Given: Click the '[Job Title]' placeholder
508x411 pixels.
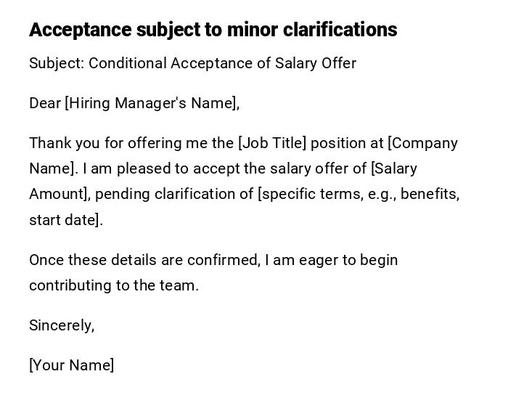Looking at the screenshot, I should [x=273, y=143].
